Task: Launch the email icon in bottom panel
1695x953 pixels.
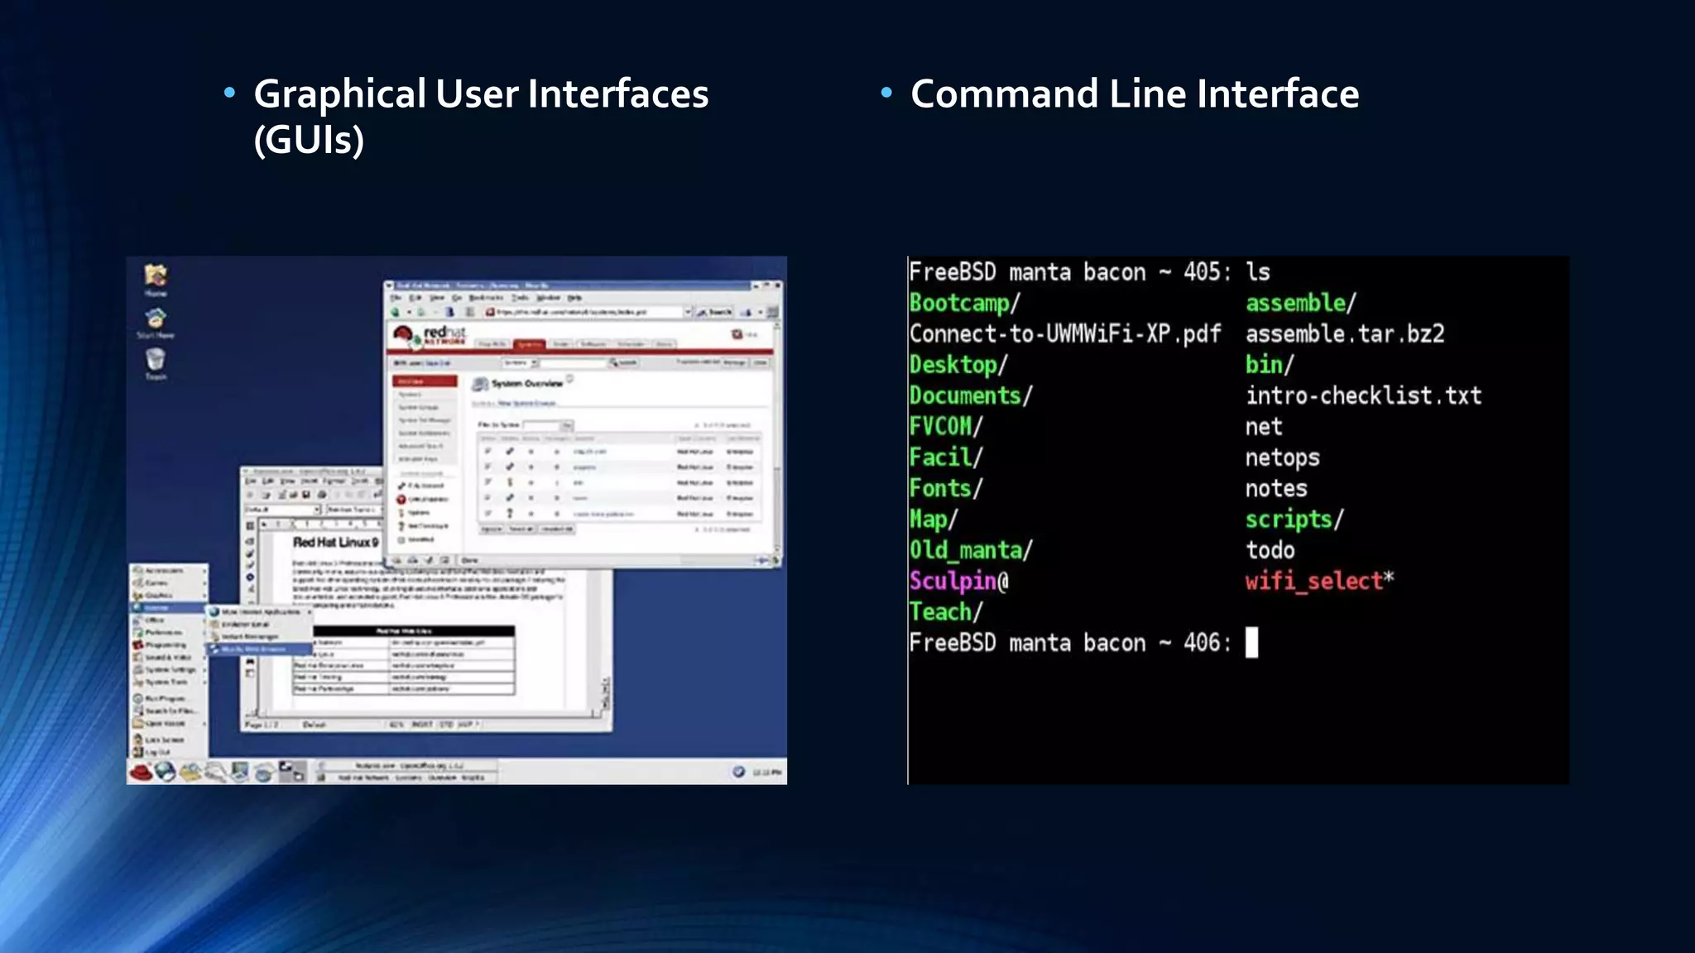Action: pyautogui.click(x=191, y=772)
